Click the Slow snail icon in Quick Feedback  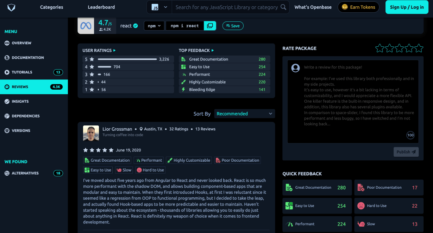tap(361, 224)
